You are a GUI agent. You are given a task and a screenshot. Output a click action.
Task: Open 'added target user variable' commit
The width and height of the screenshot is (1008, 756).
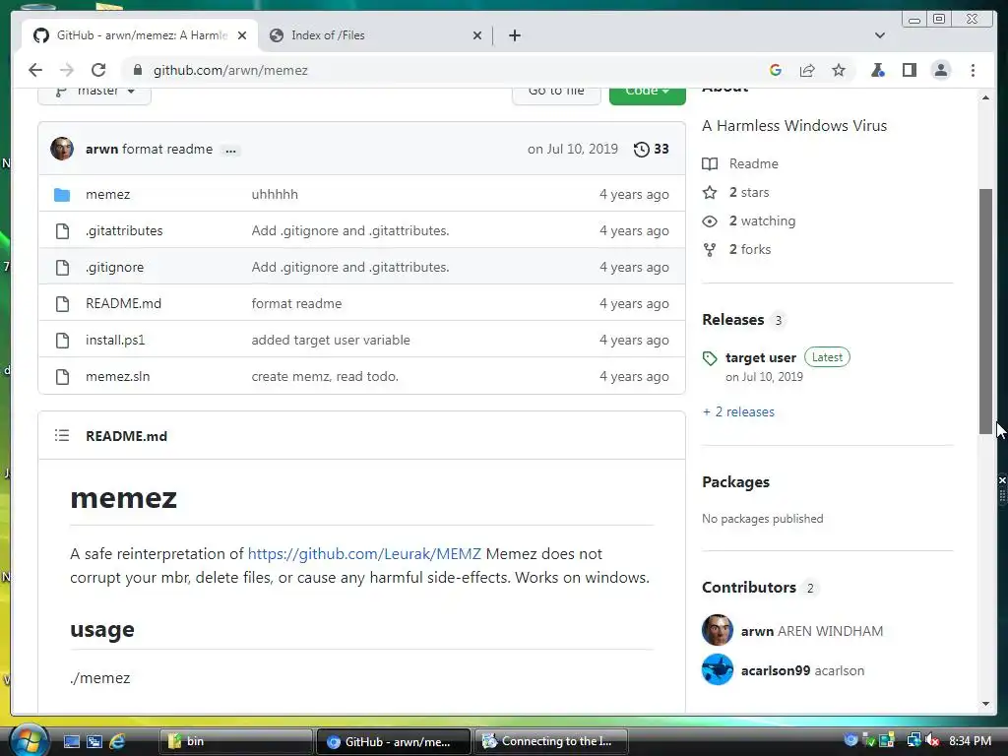coord(331,340)
